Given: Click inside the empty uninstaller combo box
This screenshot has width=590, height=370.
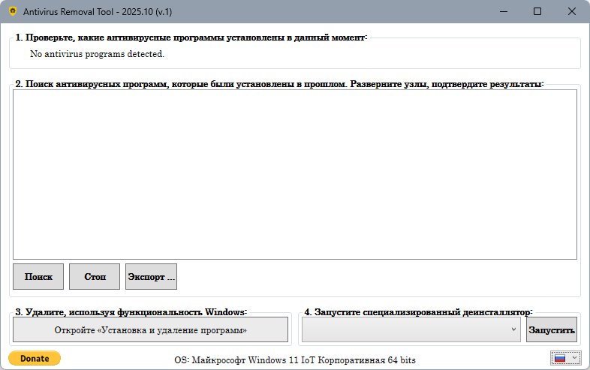Looking at the screenshot, I should (405, 329).
